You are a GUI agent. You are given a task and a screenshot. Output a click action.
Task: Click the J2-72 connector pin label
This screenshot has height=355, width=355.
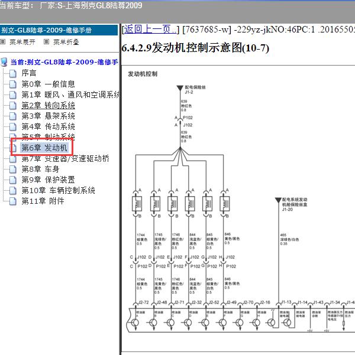(x=143, y=302)
